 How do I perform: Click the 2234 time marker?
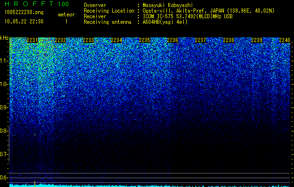coord(116,40)
